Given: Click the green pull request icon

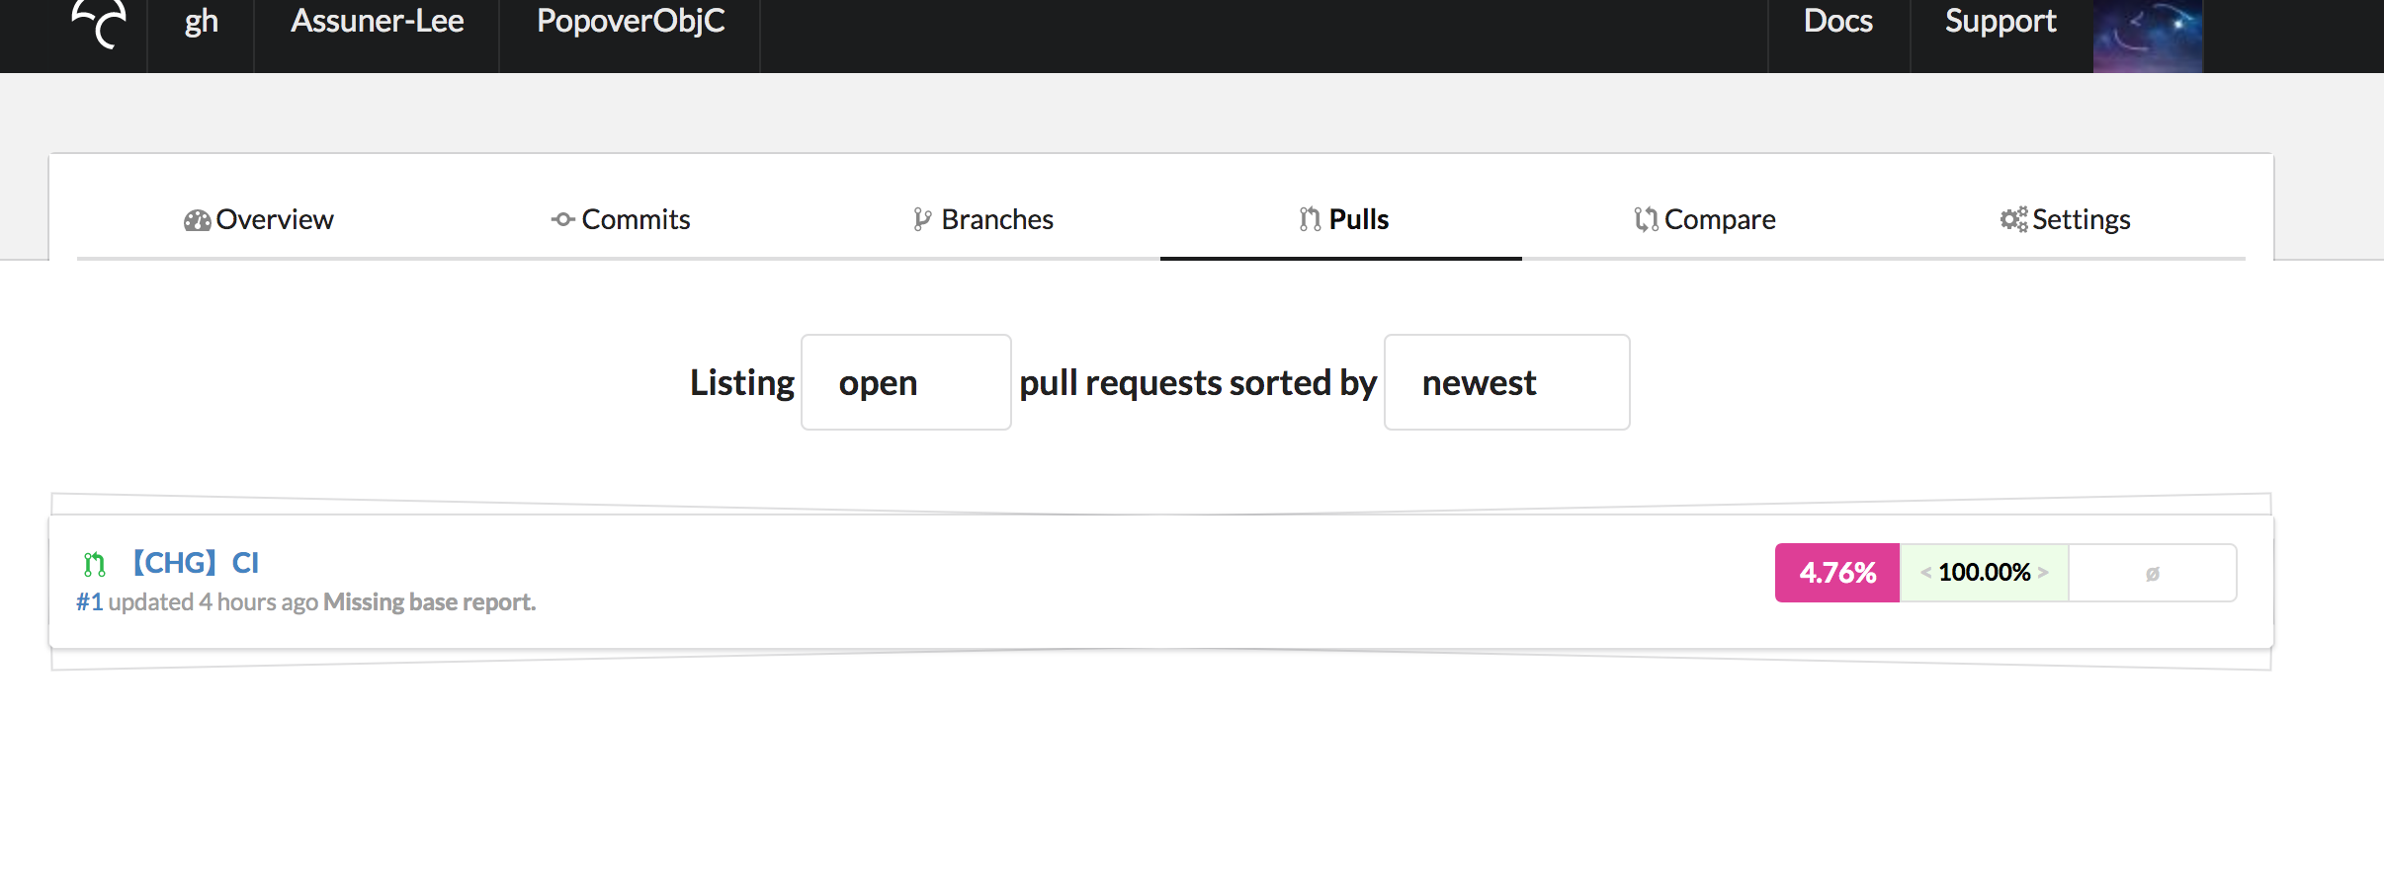Looking at the screenshot, I should [94, 564].
